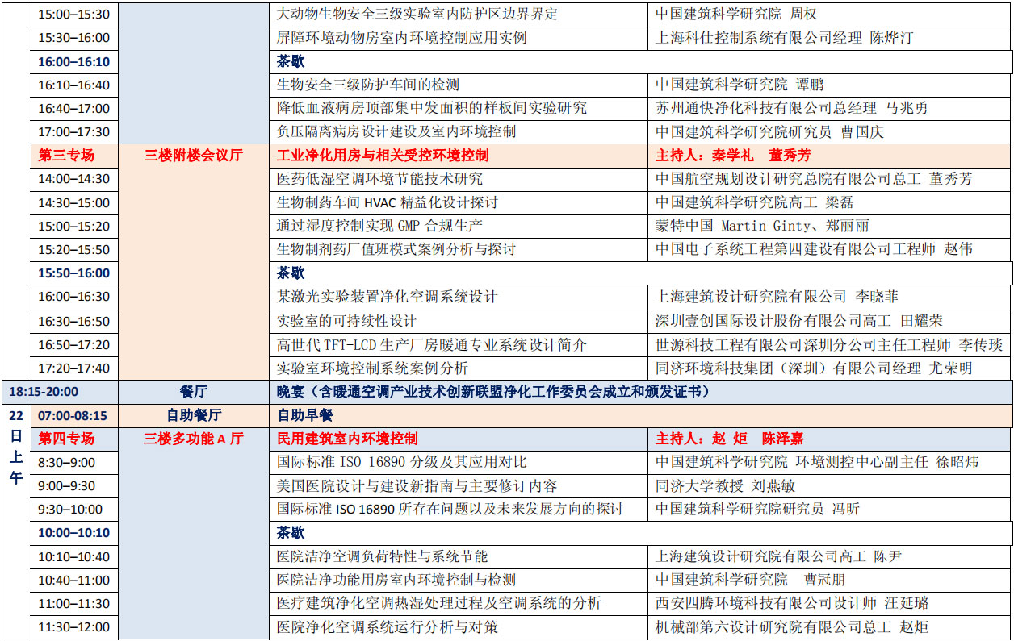Select the talk 生物制药车间 HVAC 精益化设计探讨
Viewport: 1014px width, 641px height.
point(388,202)
